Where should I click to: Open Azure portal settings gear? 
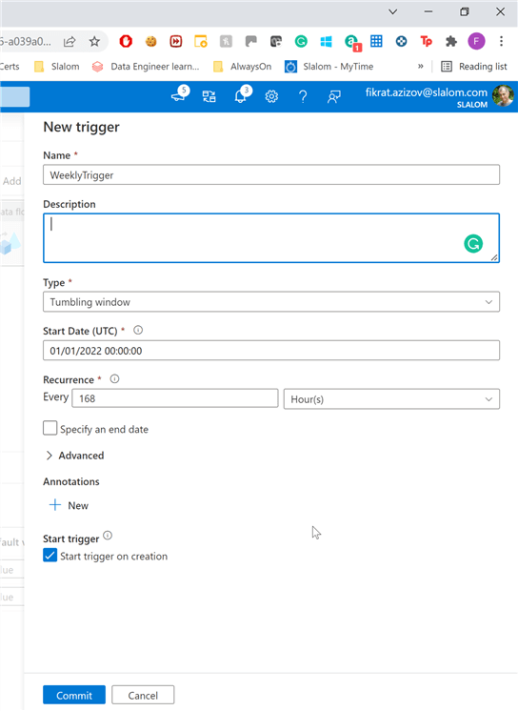(271, 96)
